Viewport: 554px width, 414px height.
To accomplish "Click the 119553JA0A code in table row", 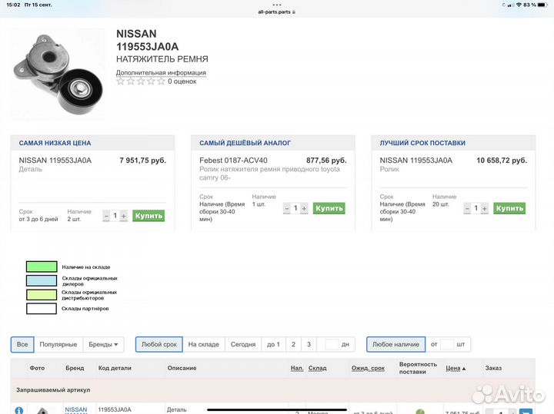I will click(x=115, y=409).
